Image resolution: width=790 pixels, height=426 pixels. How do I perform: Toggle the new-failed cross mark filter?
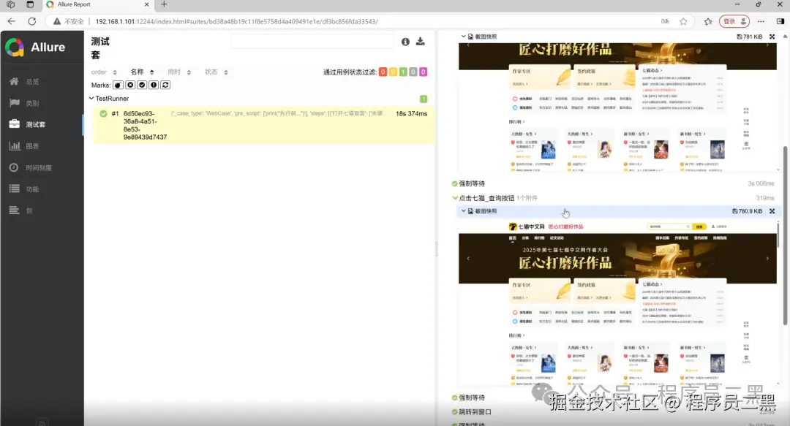point(130,85)
